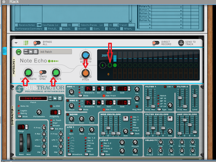Browse Note Echo patches with folder icon
Image resolution: width=216 pixels, height=162 pixels.
[x=31, y=52]
